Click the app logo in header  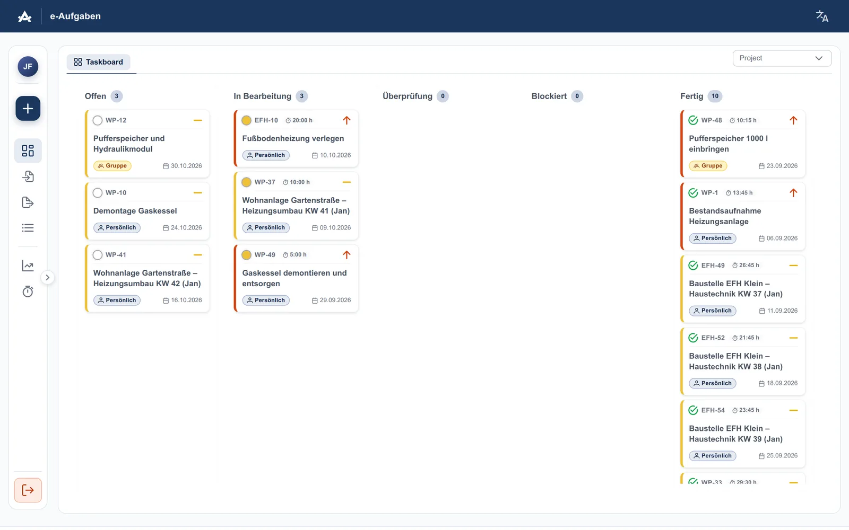pyautogui.click(x=24, y=16)
